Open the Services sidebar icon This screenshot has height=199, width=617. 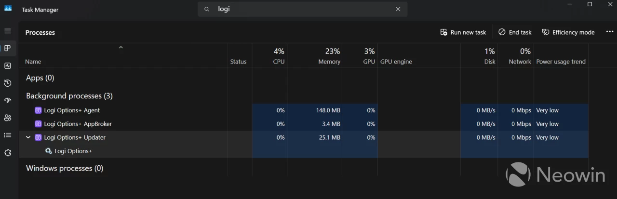[8, 152]
